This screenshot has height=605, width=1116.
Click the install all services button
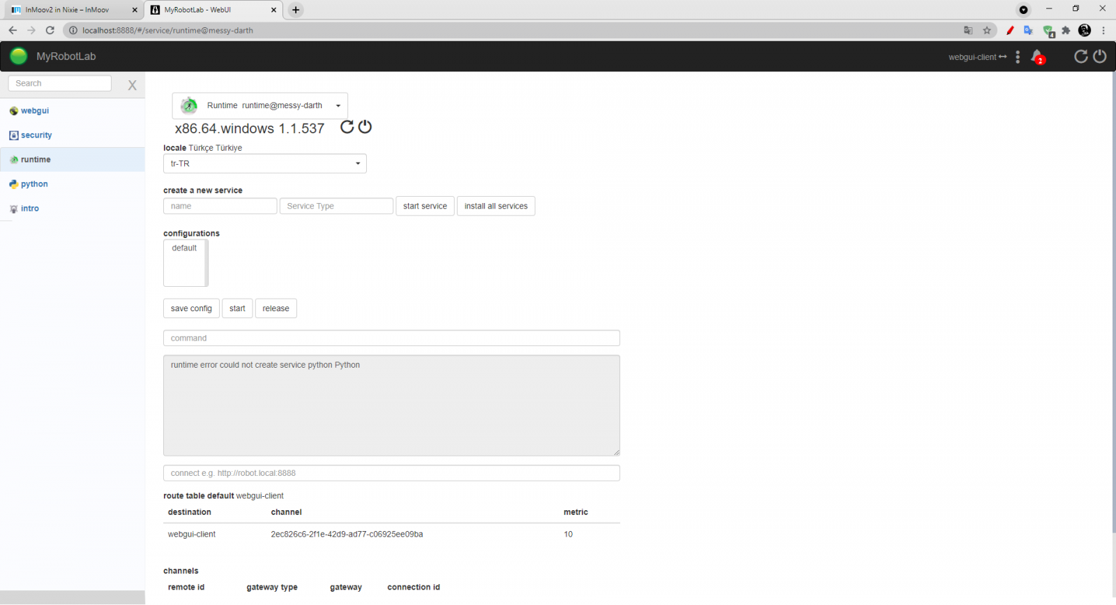pos(496,206)
